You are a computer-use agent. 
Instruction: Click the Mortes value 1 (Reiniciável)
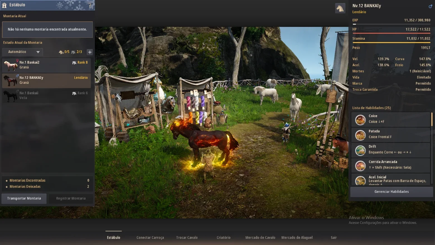click(x=420, y=71)
